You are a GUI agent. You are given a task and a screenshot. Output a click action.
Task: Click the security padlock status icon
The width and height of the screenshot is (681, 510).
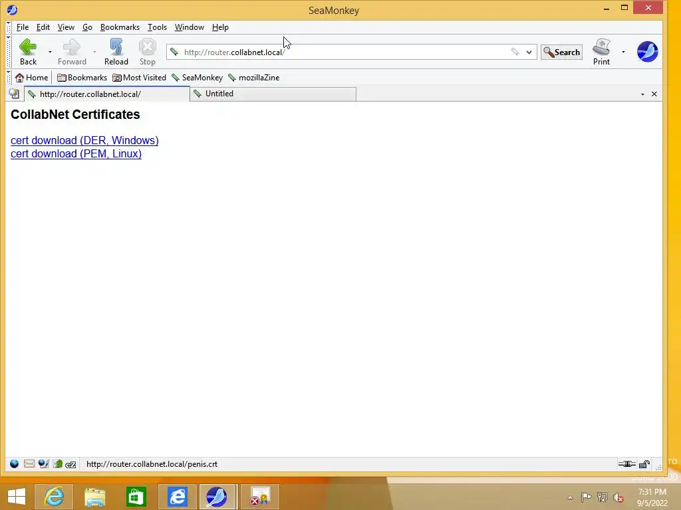coord(644,464)
